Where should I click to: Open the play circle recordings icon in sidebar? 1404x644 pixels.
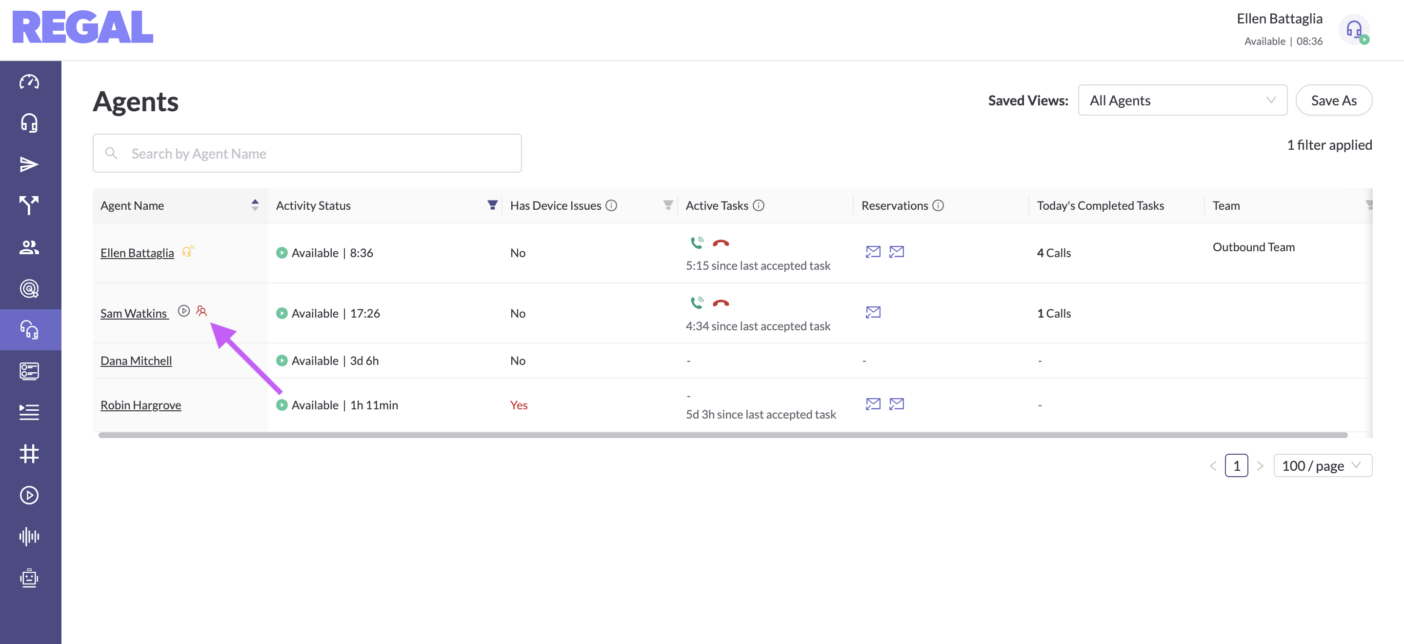click(x=29, y=495)
